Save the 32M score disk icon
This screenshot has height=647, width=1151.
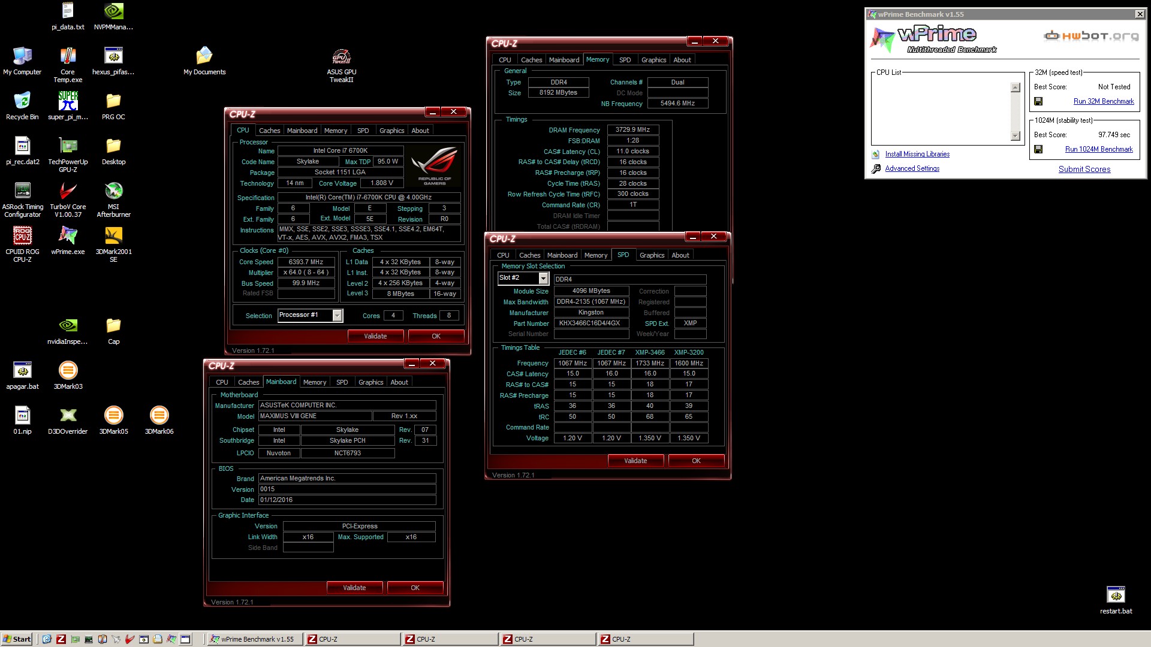pos(1038,101)
